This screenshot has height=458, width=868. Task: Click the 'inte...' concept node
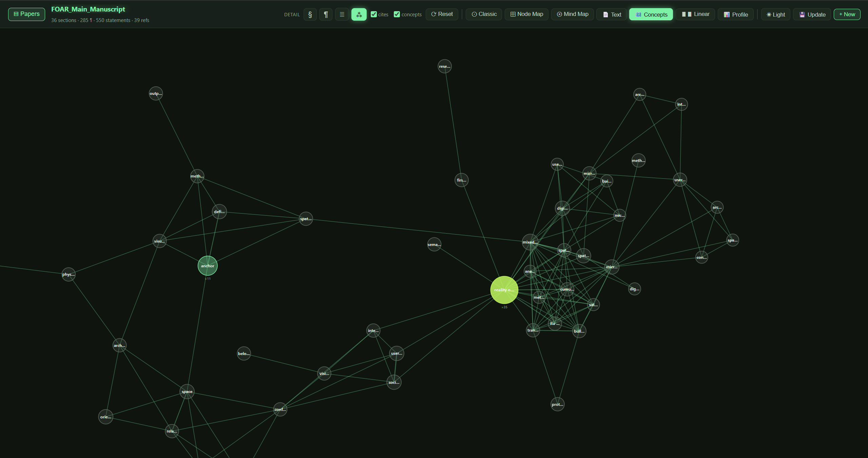point(373,331)
